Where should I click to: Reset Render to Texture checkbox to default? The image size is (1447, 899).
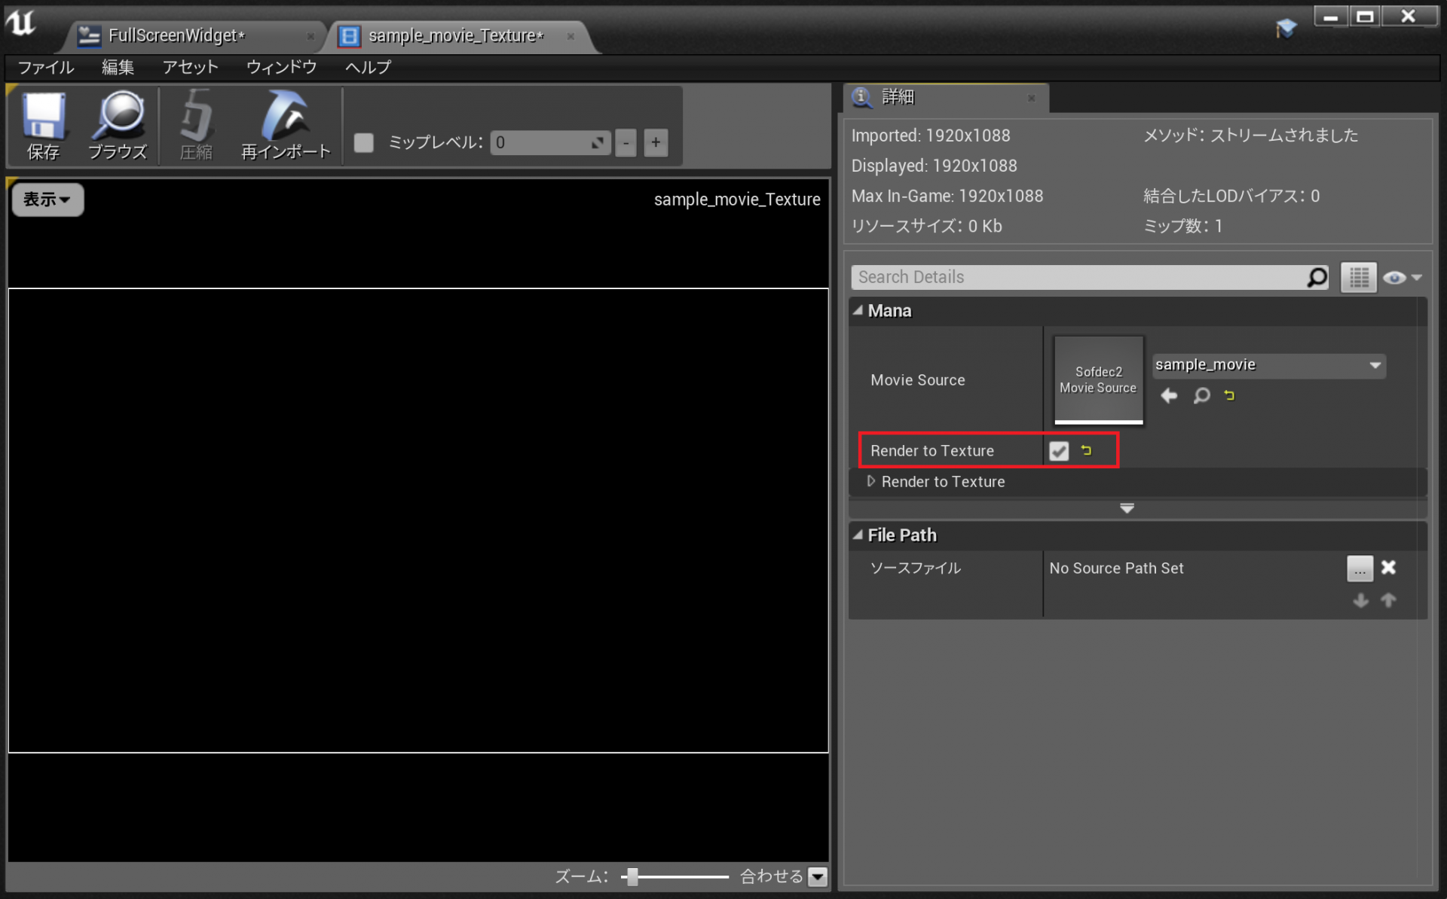pyautogui.click(x=1086, y=450)
